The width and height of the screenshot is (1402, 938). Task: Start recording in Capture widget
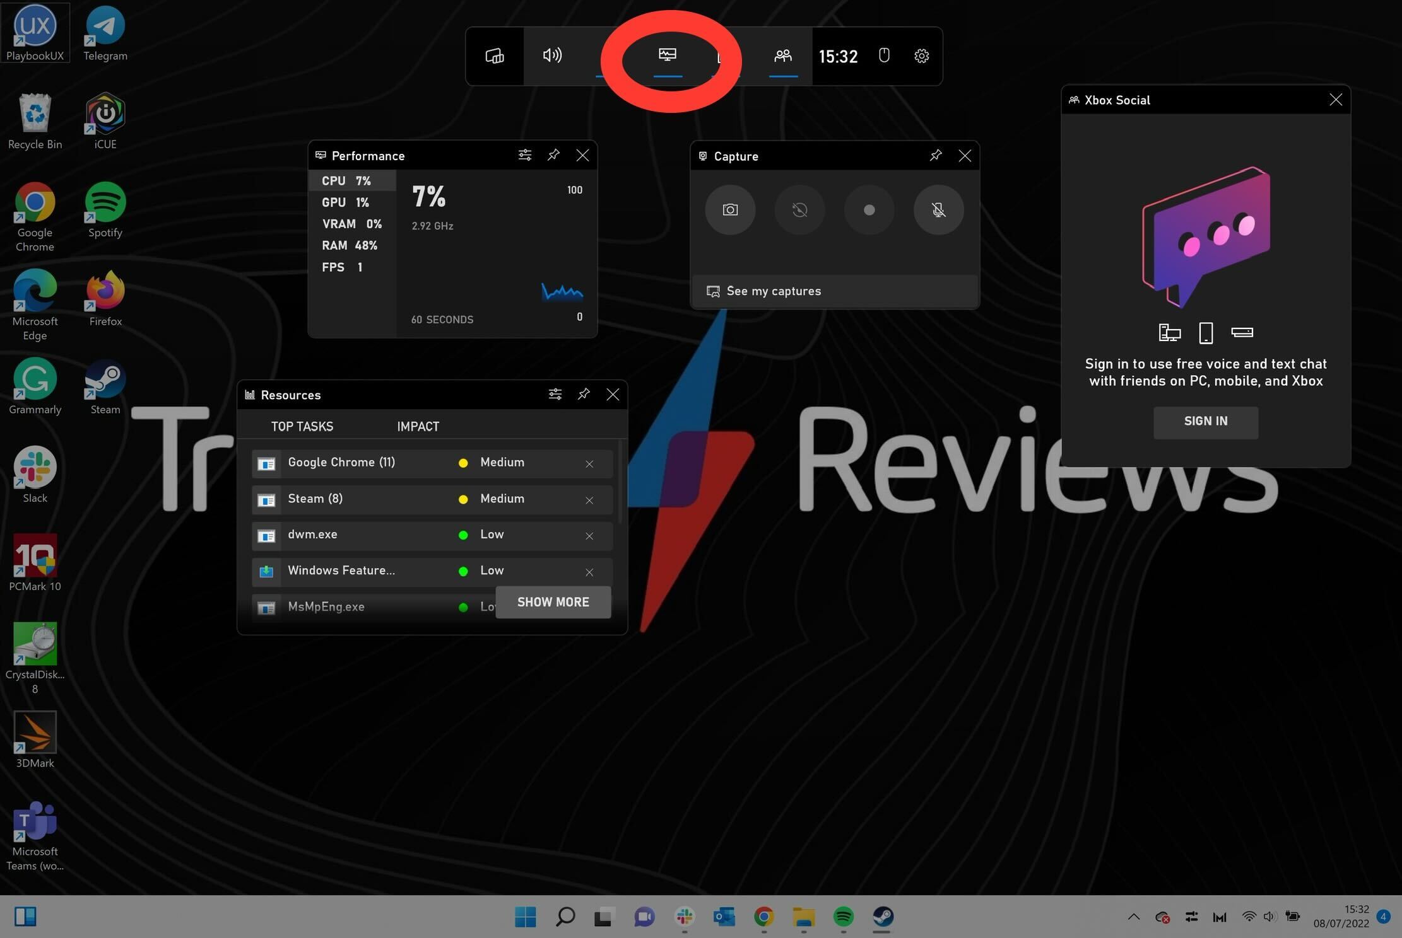[x=869, y=210]
